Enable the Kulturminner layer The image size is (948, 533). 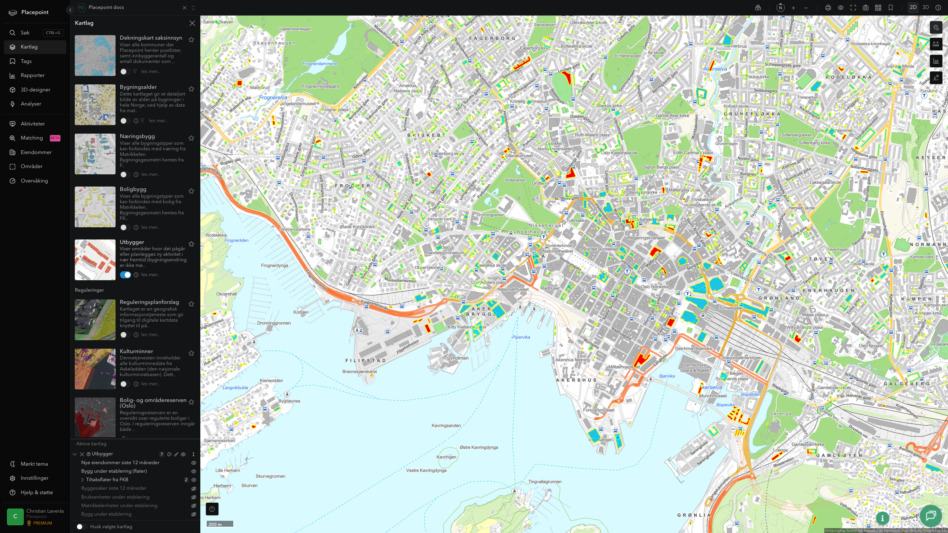[x=125, y=384]
